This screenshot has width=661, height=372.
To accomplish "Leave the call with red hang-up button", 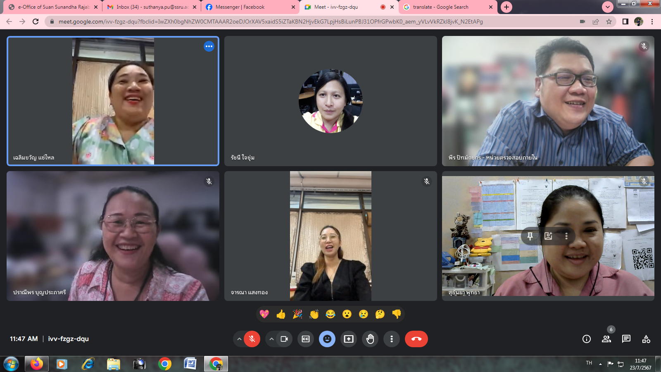I will click(416, 339).
